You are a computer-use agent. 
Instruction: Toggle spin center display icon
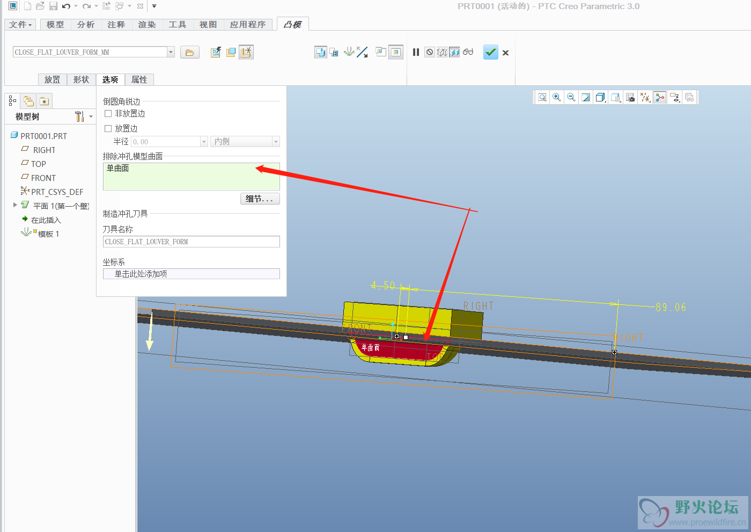660,97
